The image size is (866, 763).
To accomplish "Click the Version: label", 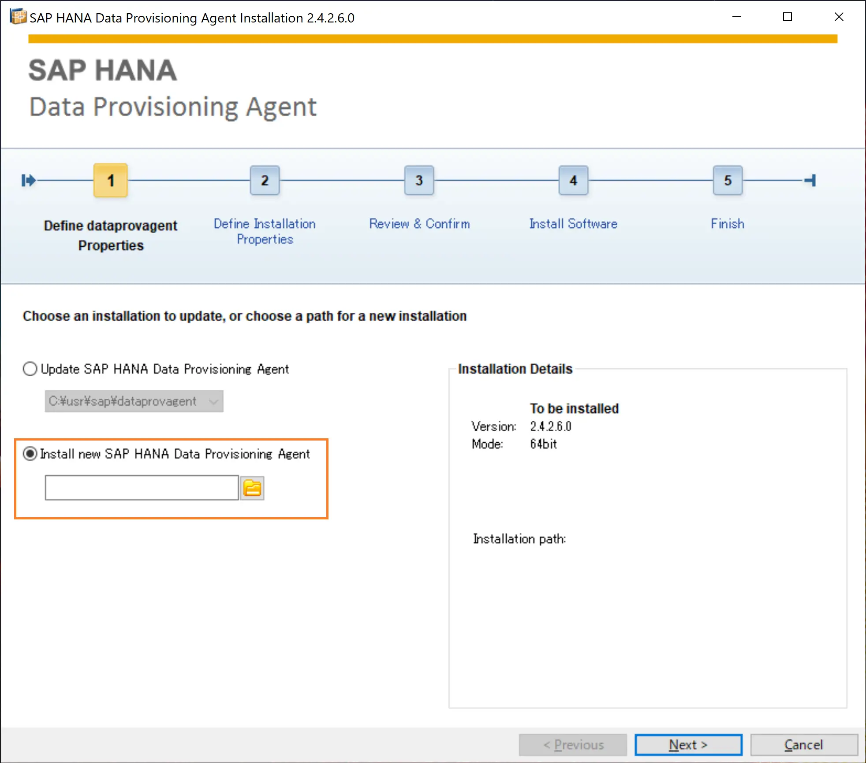I will coord(494,426).
